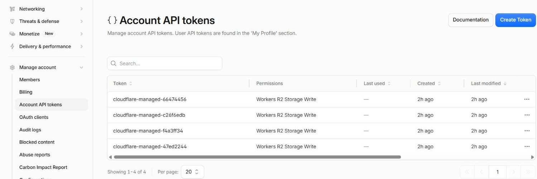
Task: Open actions menu for cloudflare-managed-66474456
Action: (x=527, y=99)
